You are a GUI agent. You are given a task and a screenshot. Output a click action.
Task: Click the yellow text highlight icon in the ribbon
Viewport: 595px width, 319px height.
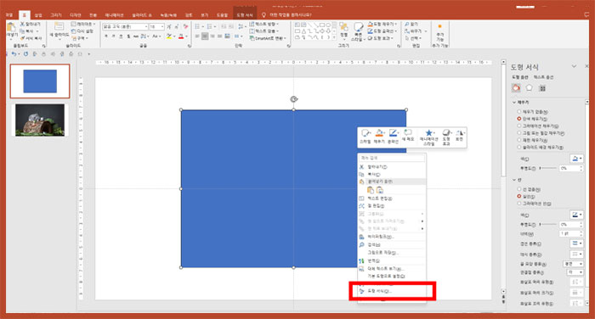click(169, 36)
